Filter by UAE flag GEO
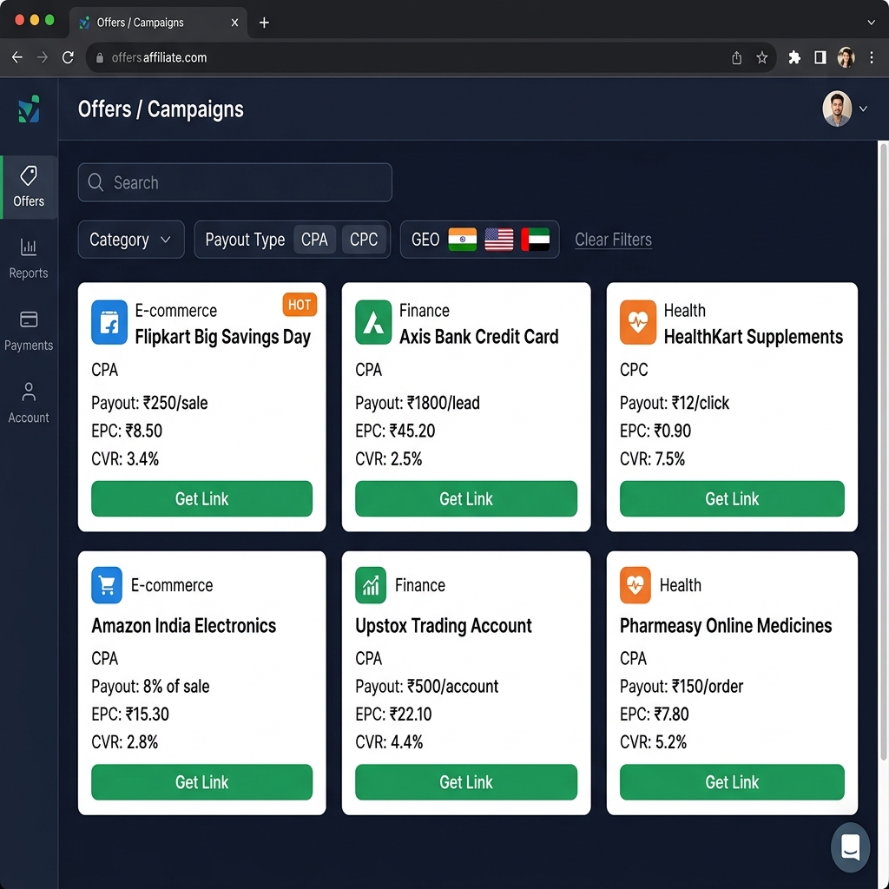Viewport: 889px width, 889px height. point(535,240)
